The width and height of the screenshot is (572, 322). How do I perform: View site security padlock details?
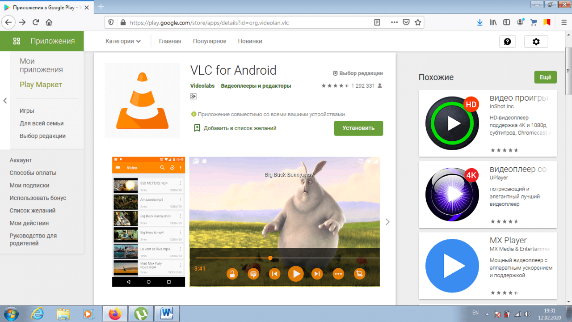[122, 22]
